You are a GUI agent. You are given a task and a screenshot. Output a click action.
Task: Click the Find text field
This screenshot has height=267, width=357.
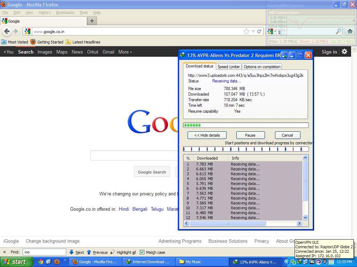point(44,252)
